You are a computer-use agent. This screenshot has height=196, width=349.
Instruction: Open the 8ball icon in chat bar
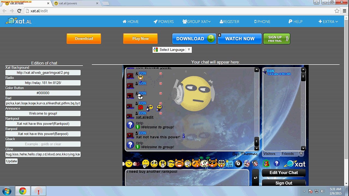click(238, 164)
